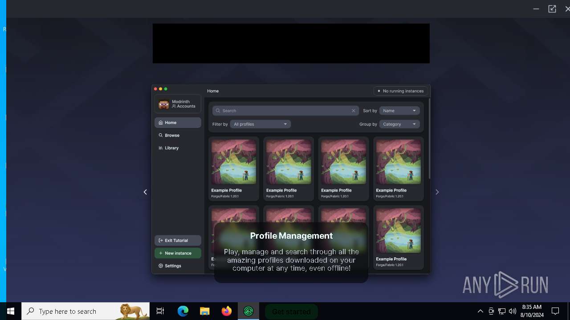Open network status tray icon

pos(502,311)
